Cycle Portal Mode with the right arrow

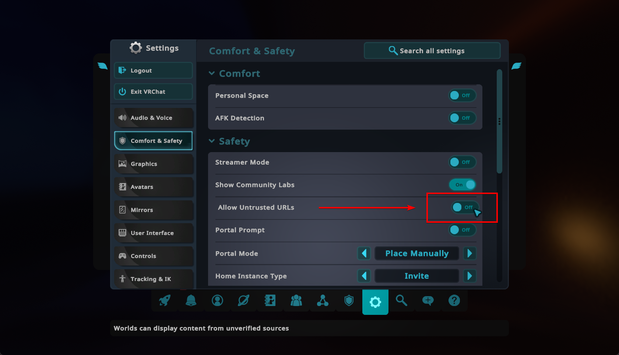pyautogui.click(x=470, y=253)
